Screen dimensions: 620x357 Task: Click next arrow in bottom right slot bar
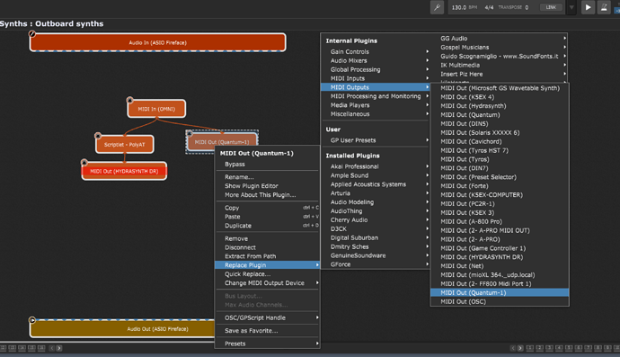tap(520, 348)
